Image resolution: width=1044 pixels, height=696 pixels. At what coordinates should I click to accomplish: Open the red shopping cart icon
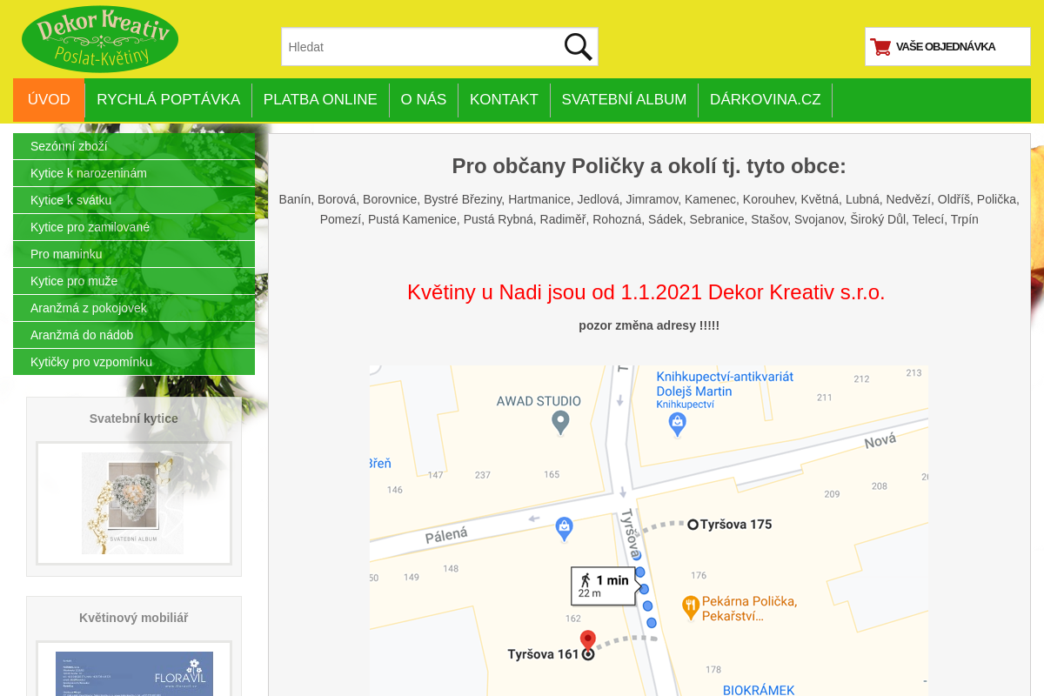click(880, 47)
